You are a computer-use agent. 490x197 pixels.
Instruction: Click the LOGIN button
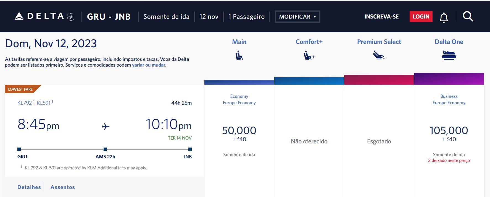pos(421,17)
